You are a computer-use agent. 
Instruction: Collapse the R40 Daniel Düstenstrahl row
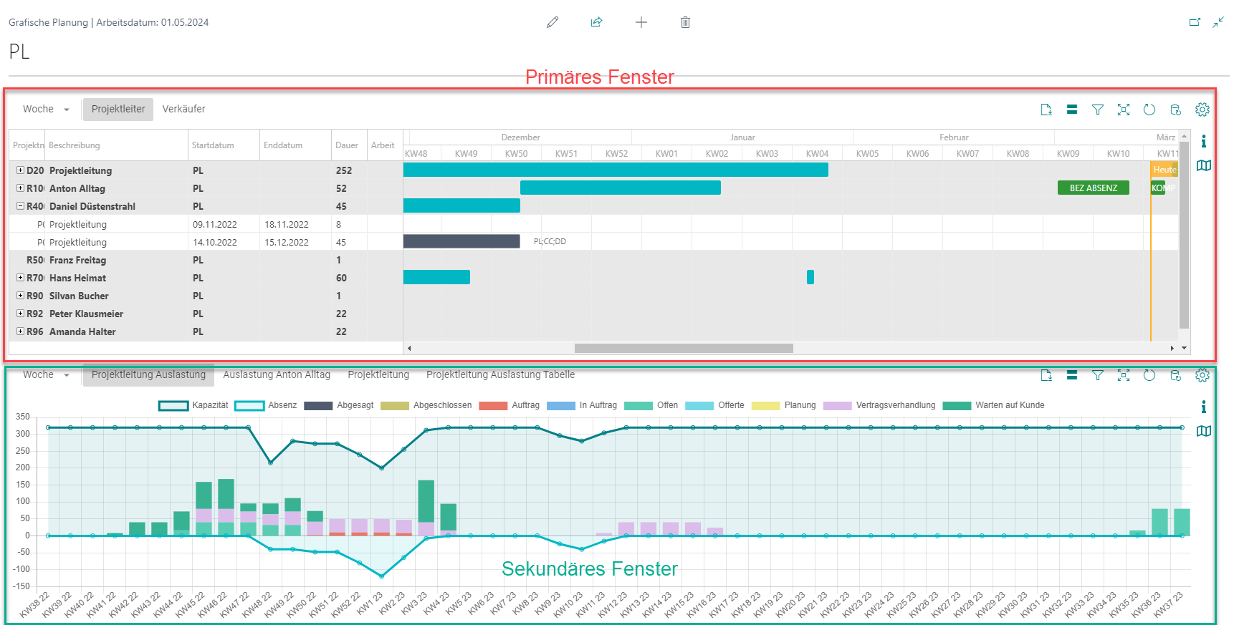tap(20, 206)
